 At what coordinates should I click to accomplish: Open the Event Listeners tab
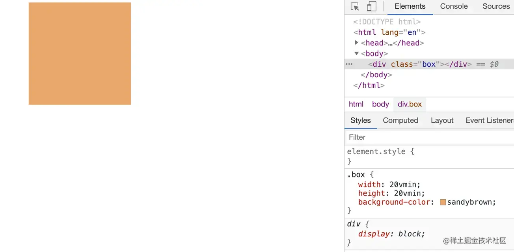pyautogui.click(x=490, y=120)
